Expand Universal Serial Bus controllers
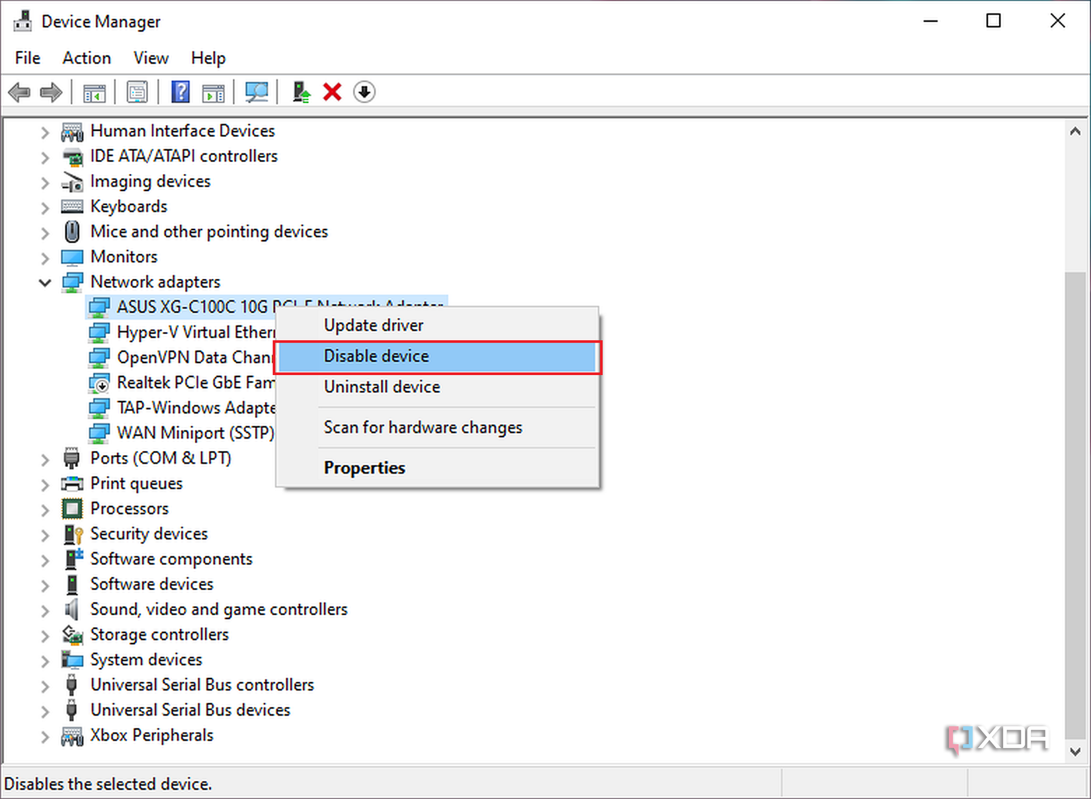The height and width of the screenshot is (799, 1091). (x=45, y=685)
